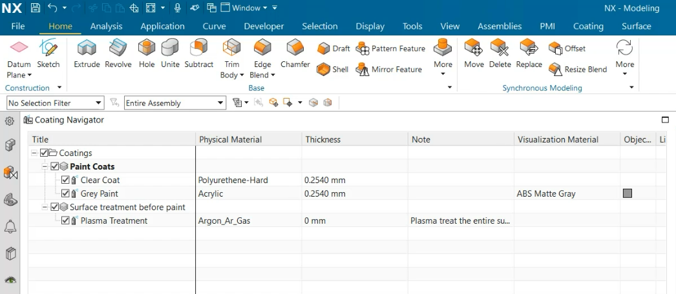Switch to the Coating ribbon tab
This screenshot has height=294, width=676.
[588, 26]
